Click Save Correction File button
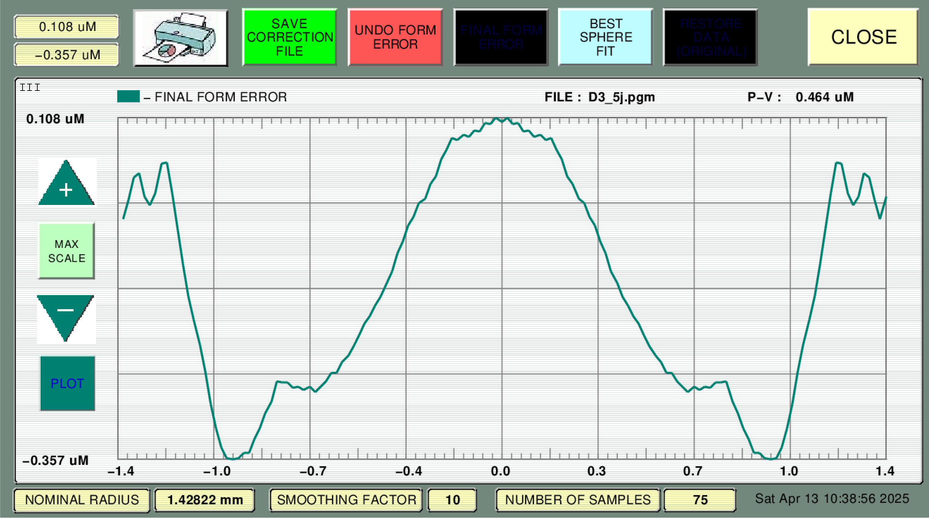 290,37
